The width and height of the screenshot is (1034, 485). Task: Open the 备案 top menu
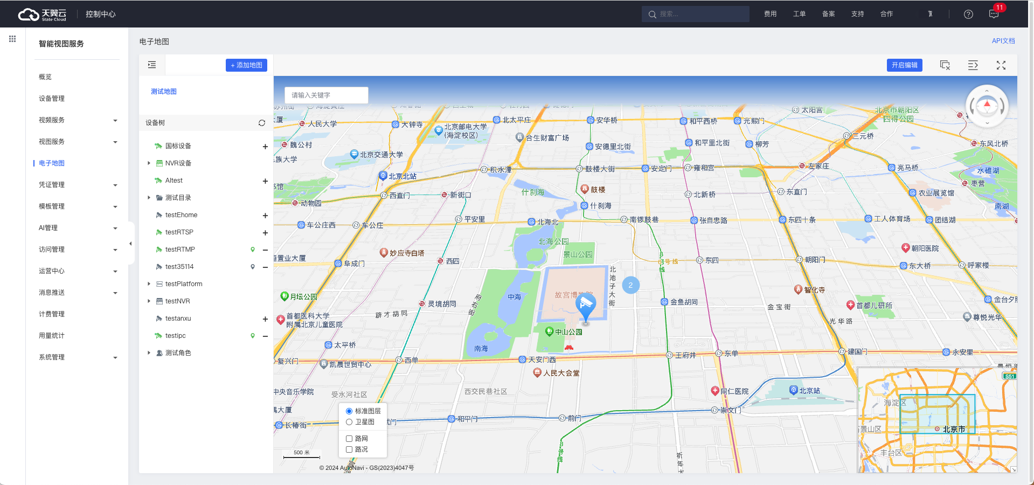tap(829, 14)
